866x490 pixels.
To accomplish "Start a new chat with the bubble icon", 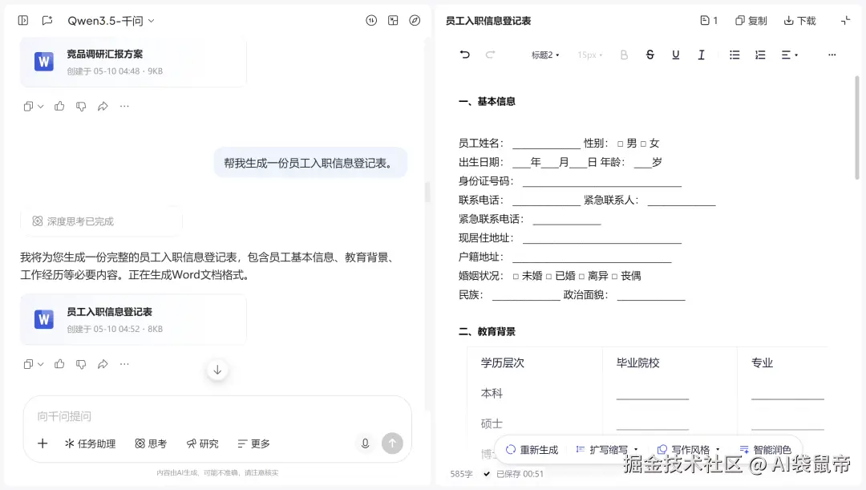I will coord(47,20).
